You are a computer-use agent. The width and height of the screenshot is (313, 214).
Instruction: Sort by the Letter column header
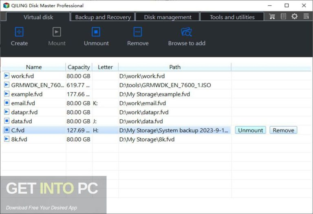point(105,67)
